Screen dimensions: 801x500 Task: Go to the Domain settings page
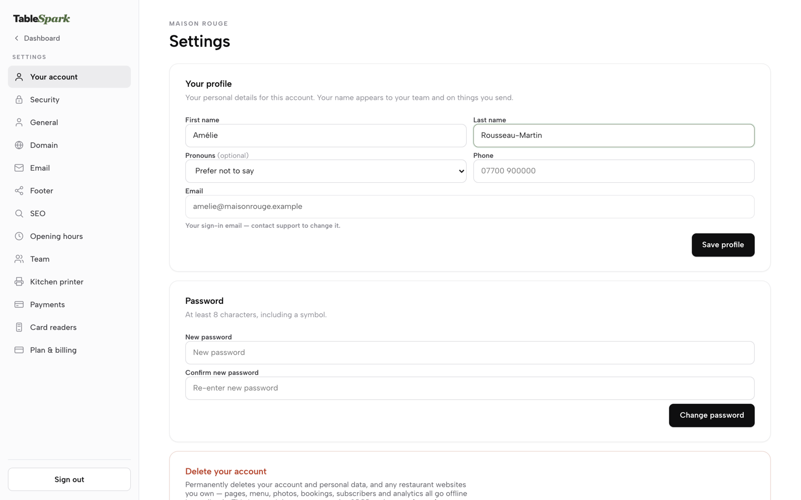[x=69, y=146]
